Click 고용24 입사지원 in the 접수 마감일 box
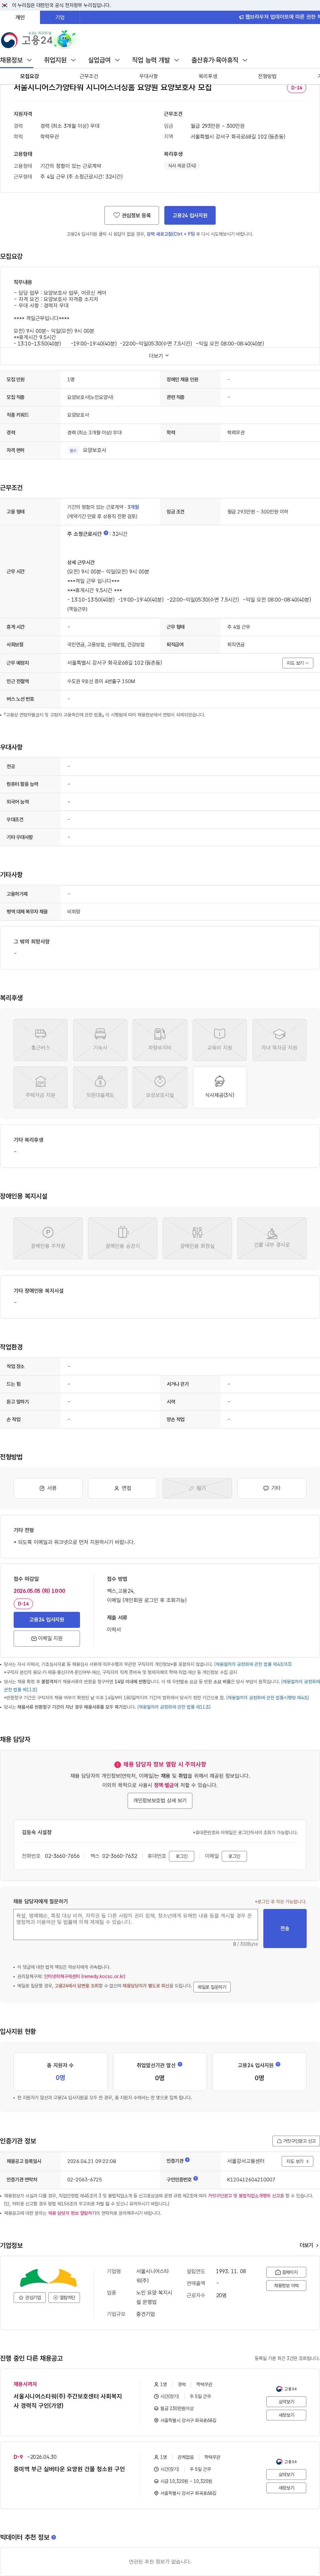 pos(47,1619)
